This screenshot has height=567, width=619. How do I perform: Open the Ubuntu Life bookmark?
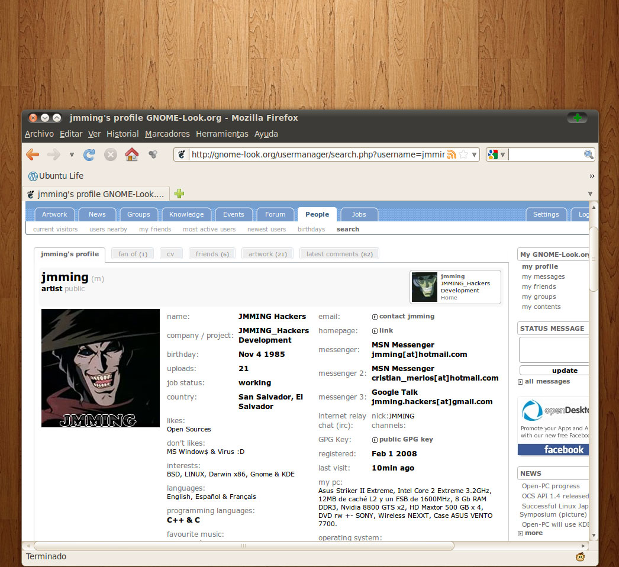coord(56,176)
